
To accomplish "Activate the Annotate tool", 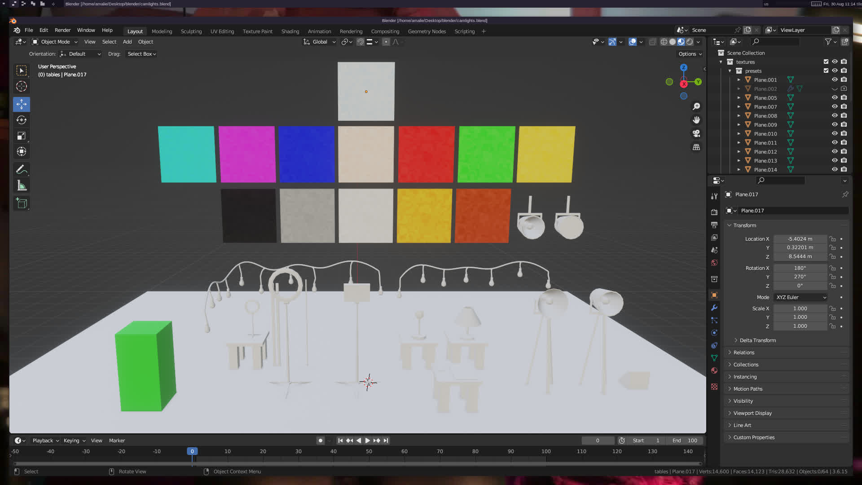I will 21,170.
